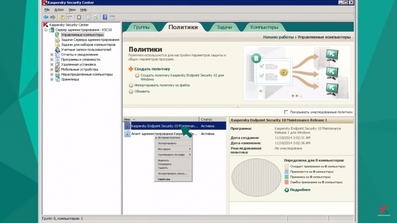Switch to the Компьютеры tab
The height and width of the screenshot is (223, 397).
264,27
